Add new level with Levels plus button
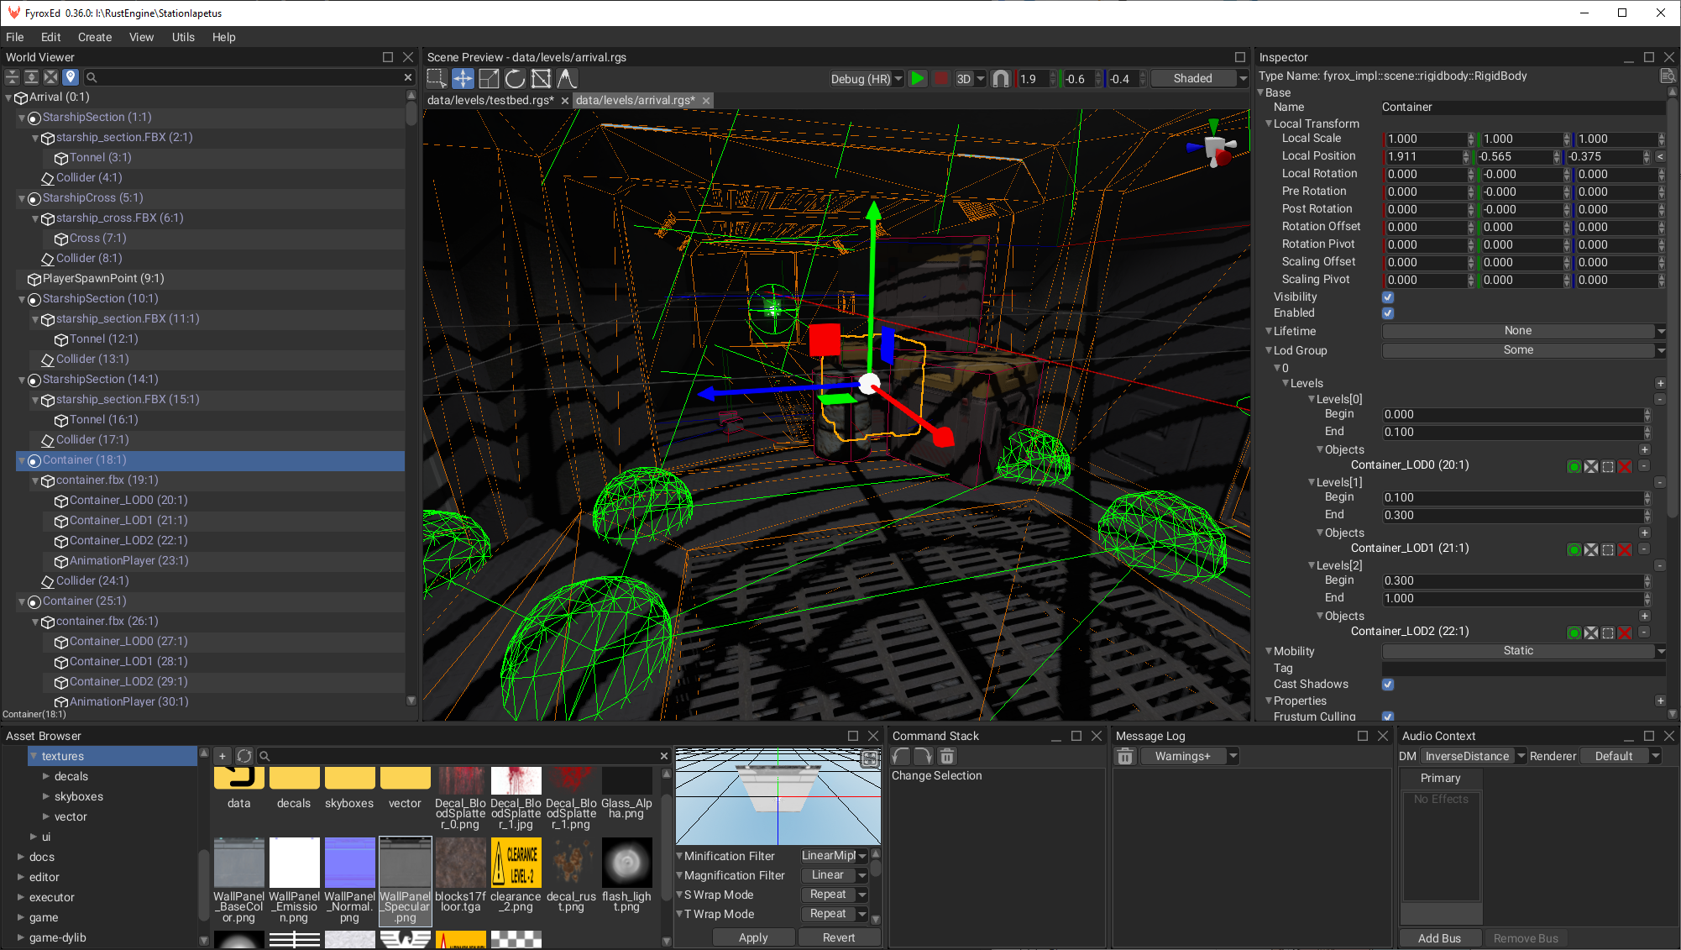This screenshot has height=950, width=1681. coord(1660,384)
